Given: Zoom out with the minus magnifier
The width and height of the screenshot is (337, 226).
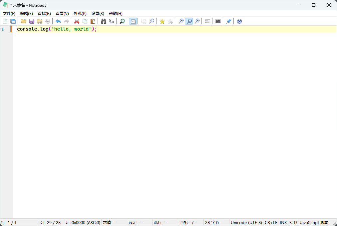Looking at the screenshot, I should tap(197, 21).
